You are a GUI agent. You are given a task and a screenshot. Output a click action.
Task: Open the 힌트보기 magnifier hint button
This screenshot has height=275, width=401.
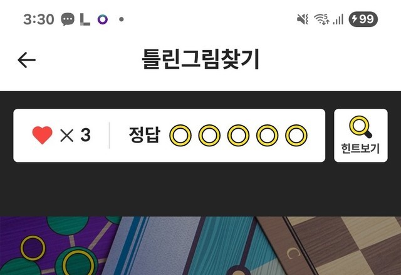(361, 136)
